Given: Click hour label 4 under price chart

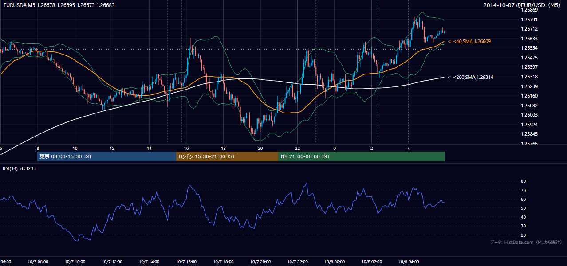Looking at the screenshot, I should pyautogui.click(x=409, y=148).
